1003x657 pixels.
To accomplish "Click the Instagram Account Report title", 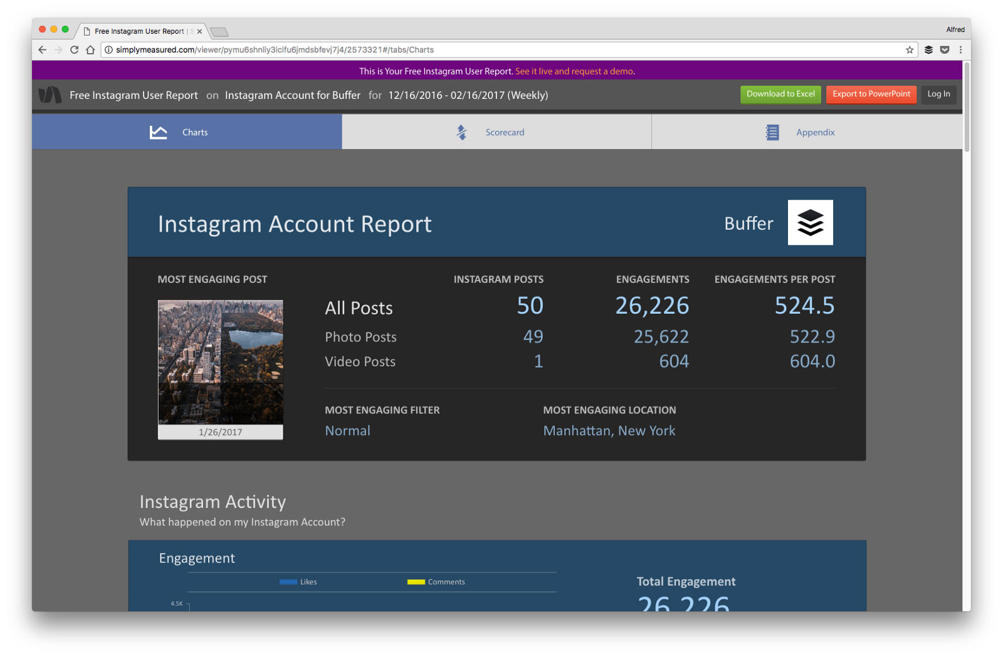I will point(295,224).
